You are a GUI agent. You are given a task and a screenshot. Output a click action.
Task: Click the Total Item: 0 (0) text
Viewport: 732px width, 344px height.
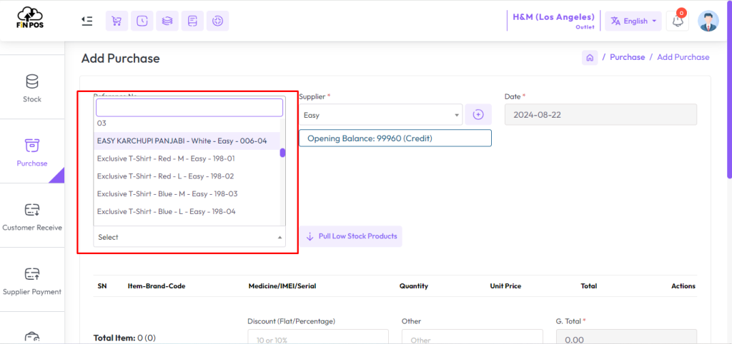pyautogui.click(x=124, y=338)
